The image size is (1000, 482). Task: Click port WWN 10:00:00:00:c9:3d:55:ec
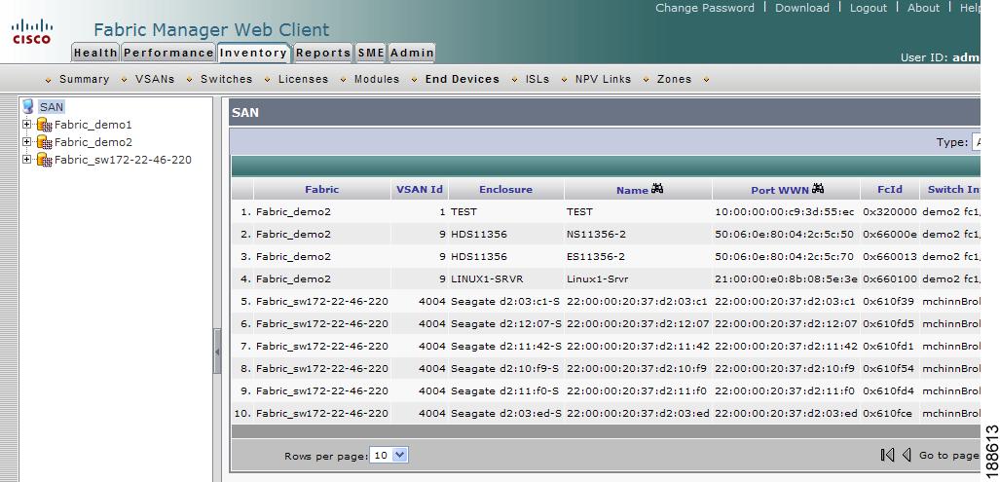pyautogui.click(x=785, y=212)
